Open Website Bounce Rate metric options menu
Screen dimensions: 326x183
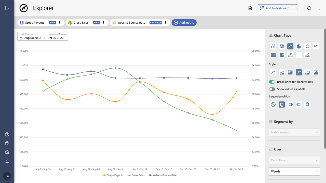click(166, 23)
